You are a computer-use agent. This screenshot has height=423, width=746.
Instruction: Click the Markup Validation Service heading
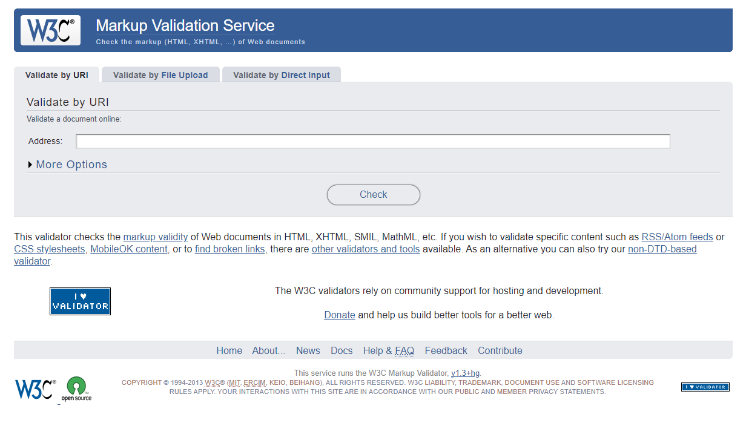tap(185, 26)
